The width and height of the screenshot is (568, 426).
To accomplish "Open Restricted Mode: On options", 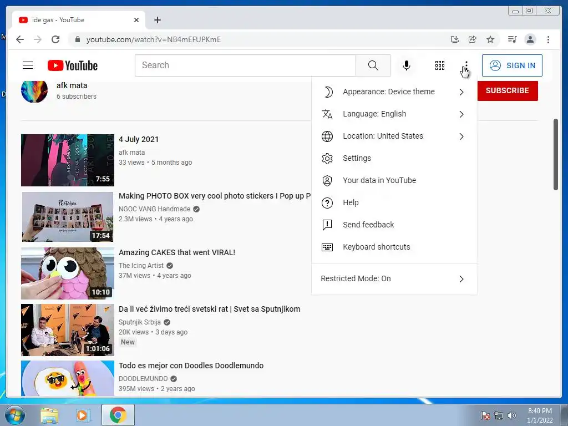I will click(394, 279).
